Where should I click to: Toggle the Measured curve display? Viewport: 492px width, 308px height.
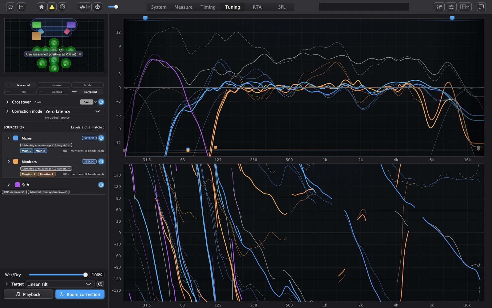pyautogui.click(x=20, y=85)
